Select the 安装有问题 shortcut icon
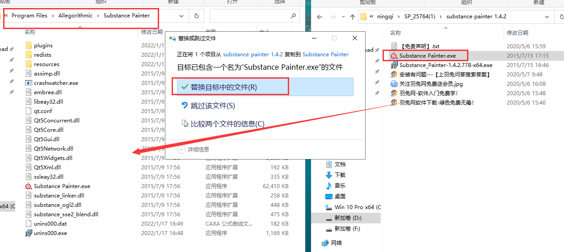 [x=394, y=74]
